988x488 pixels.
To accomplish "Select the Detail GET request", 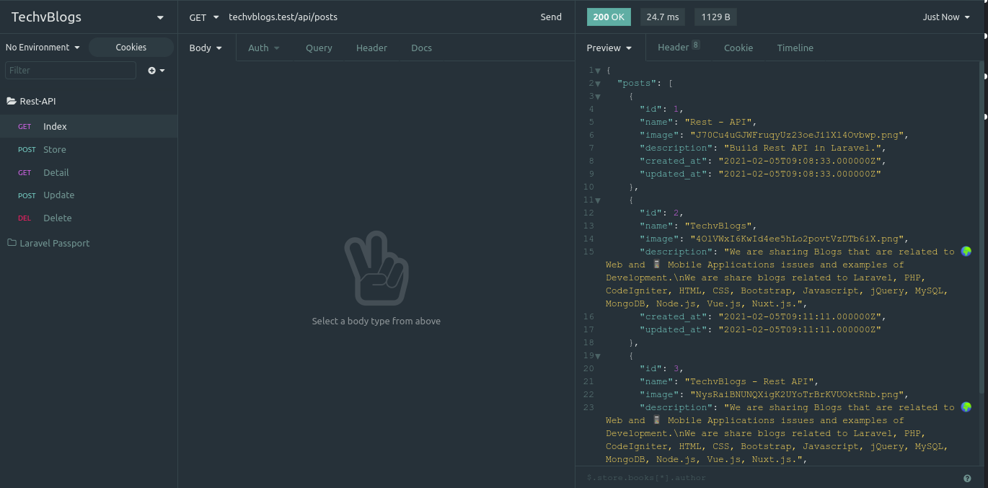I will 89,172.
